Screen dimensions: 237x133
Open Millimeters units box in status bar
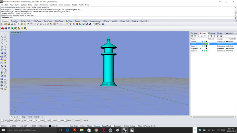43,126
